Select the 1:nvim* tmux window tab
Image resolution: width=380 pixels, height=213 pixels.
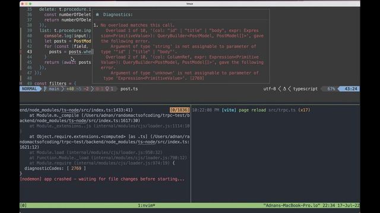pyautogui.click(x=147, y=205)
